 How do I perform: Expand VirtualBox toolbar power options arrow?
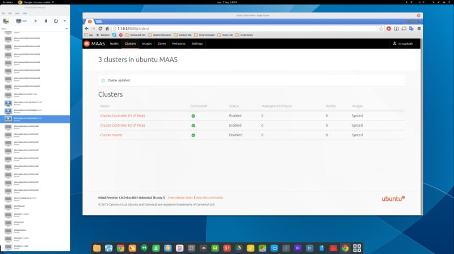[x=65, y=21]
